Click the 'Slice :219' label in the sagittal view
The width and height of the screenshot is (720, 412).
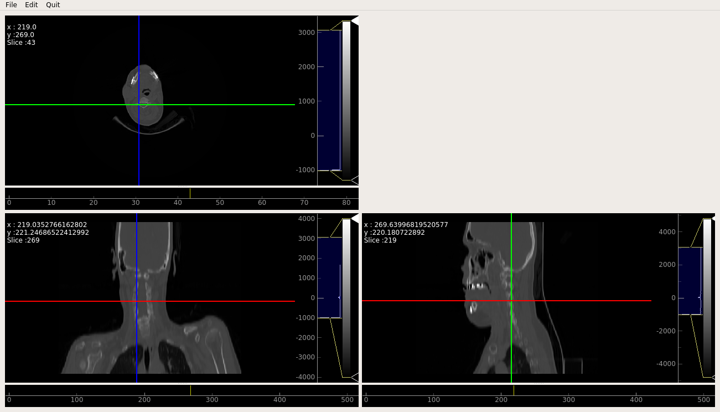tap(380, 240)
